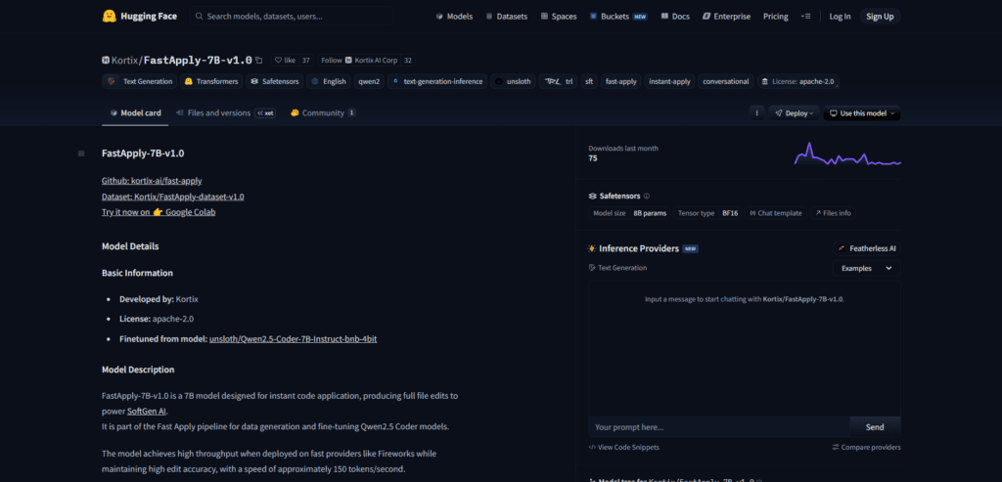1002x482 pixels.
Task: Select Featherless AI provider
Action: tap(867, 248)
